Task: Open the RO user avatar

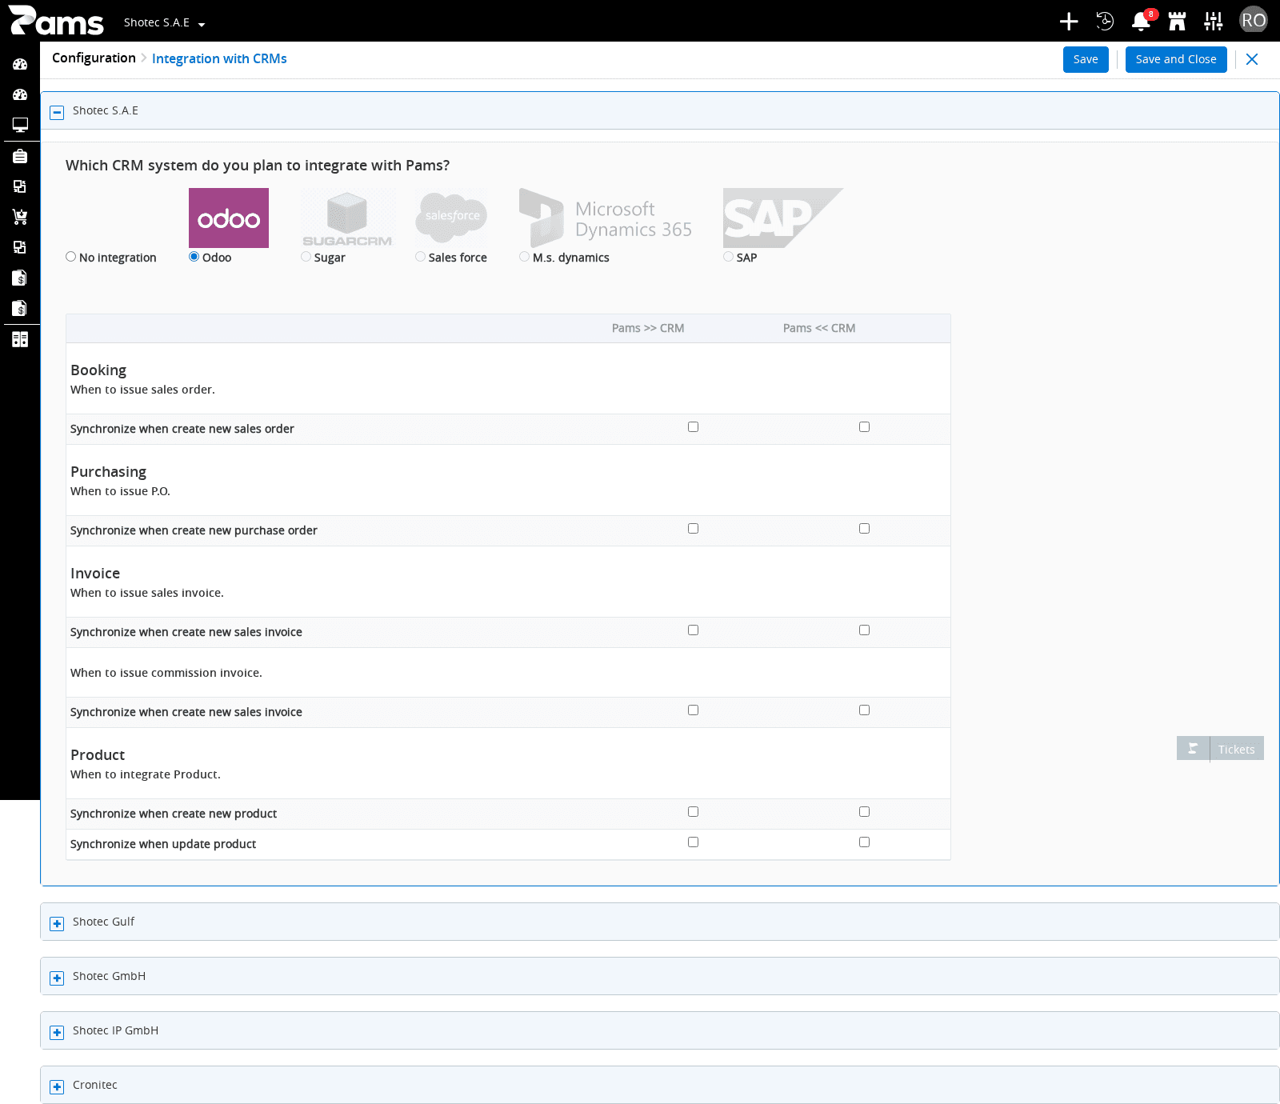Action: pyautogui.click(x=1254, y=20)
